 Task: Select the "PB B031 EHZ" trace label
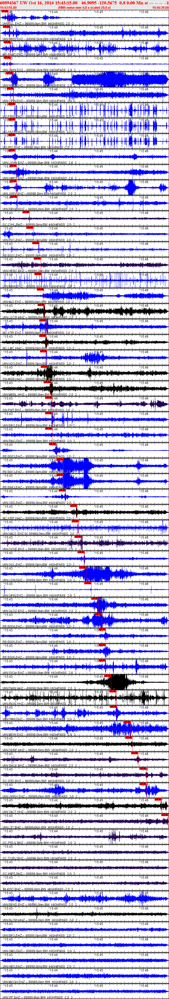[39, 256]
